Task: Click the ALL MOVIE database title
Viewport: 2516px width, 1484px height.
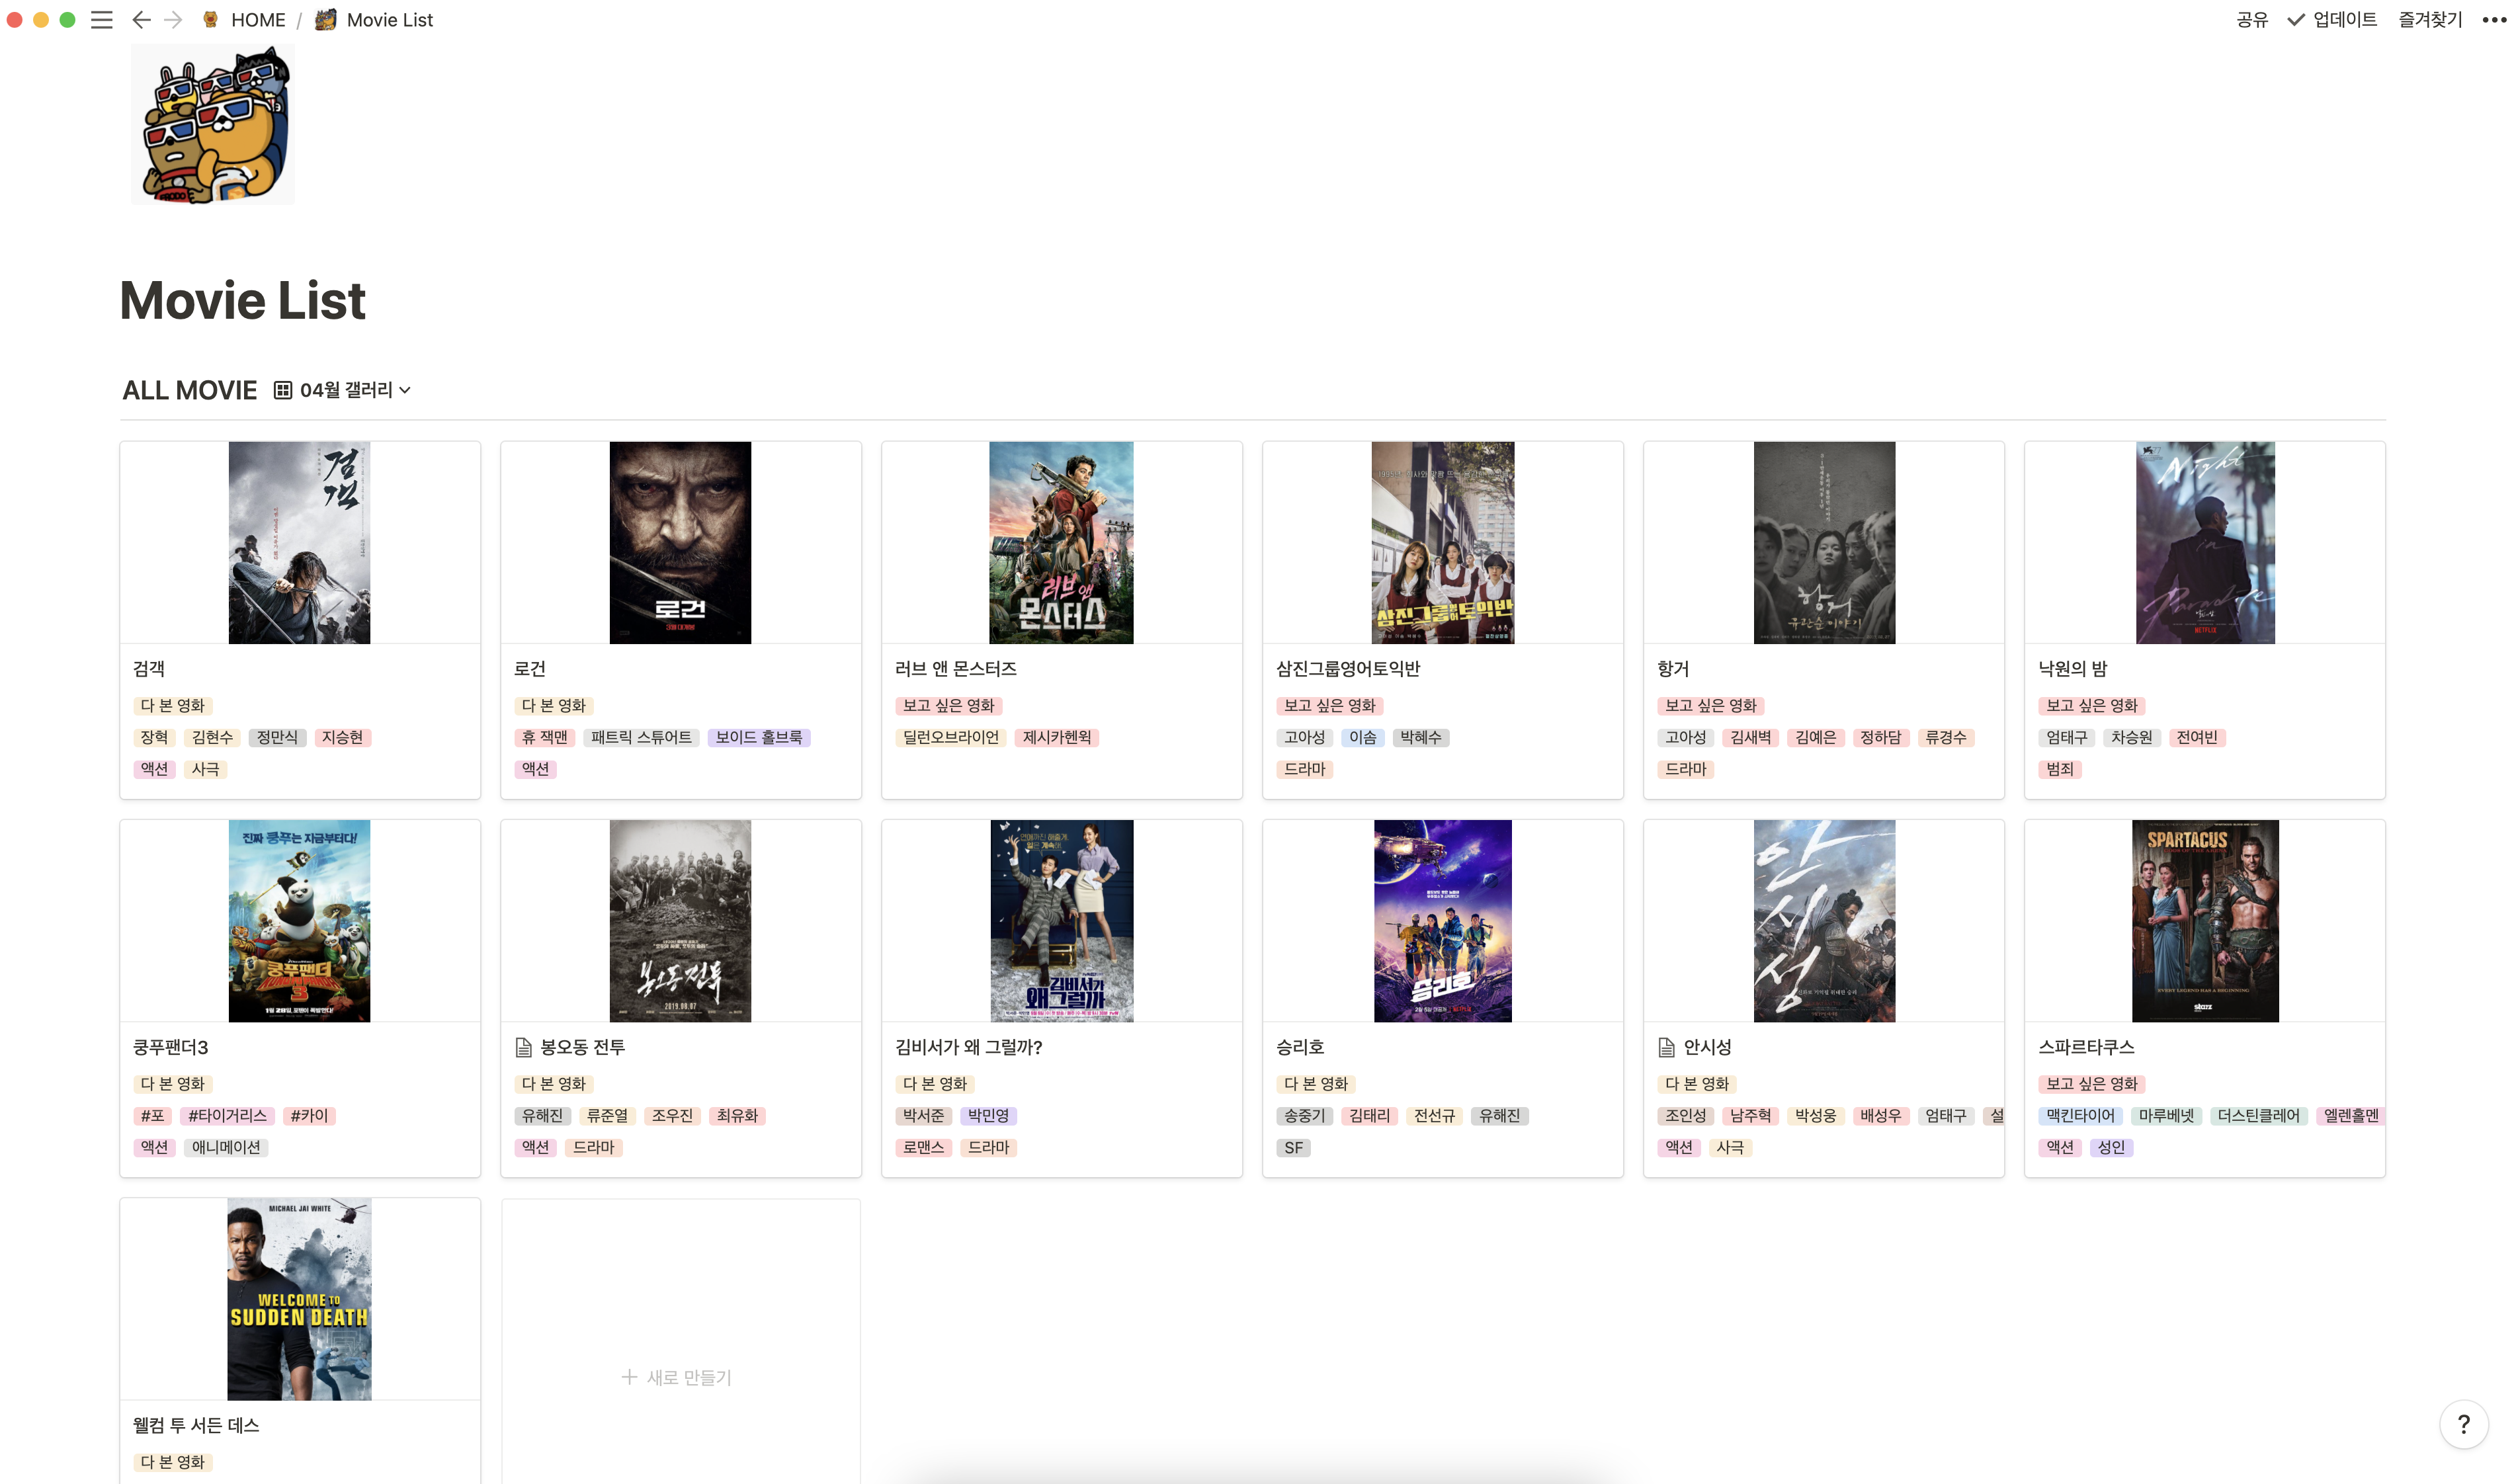Action: pos(189,390)
